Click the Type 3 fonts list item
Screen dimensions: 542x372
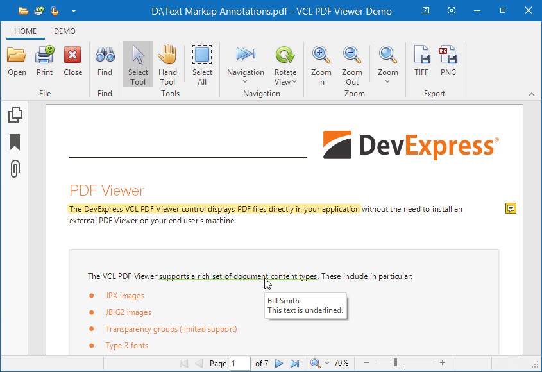click(x=126, y=345)
